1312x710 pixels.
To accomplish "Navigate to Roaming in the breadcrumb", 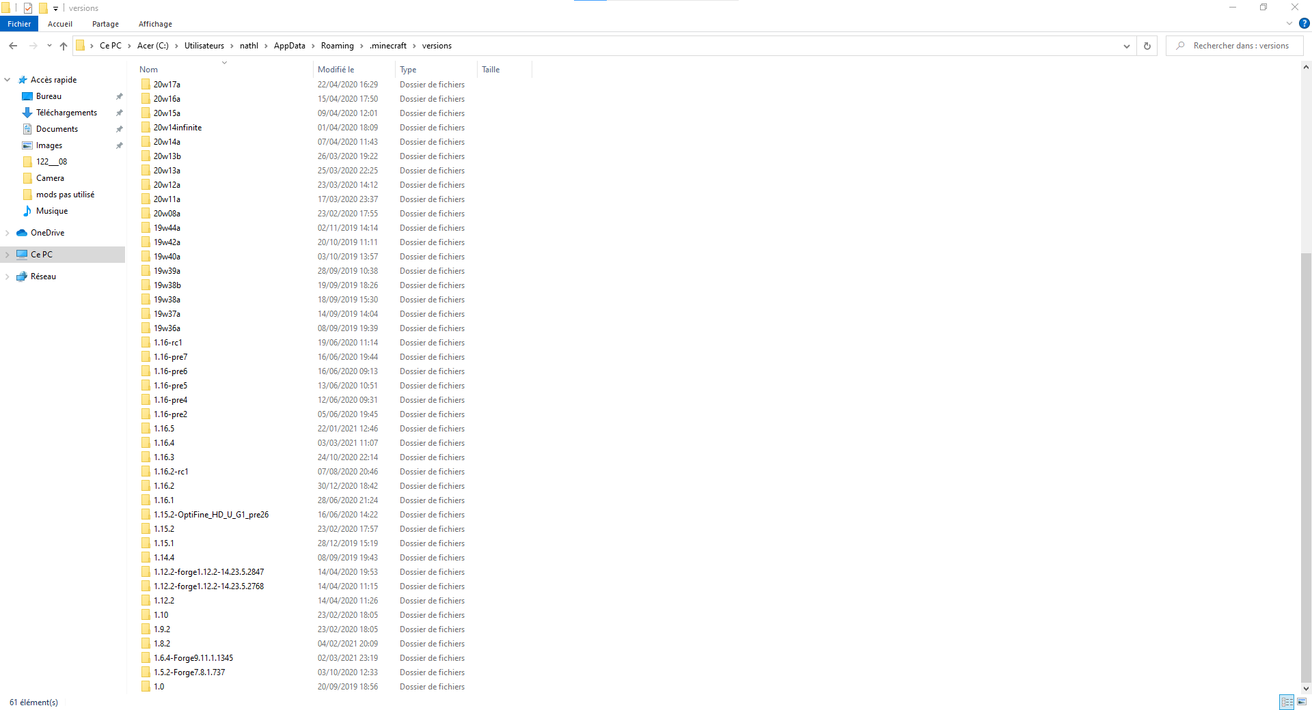I will (x=337, y=46).
